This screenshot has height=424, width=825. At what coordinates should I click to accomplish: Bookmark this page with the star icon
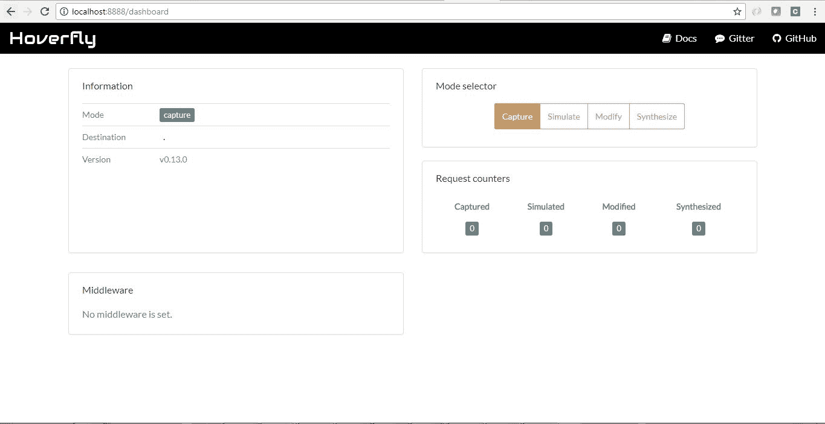coord(737,11)
